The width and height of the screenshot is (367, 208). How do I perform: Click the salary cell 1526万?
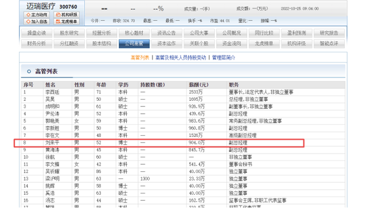(196, 135)
